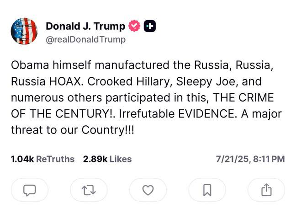View the 1.04k ReTruths list

click(42, 159)
